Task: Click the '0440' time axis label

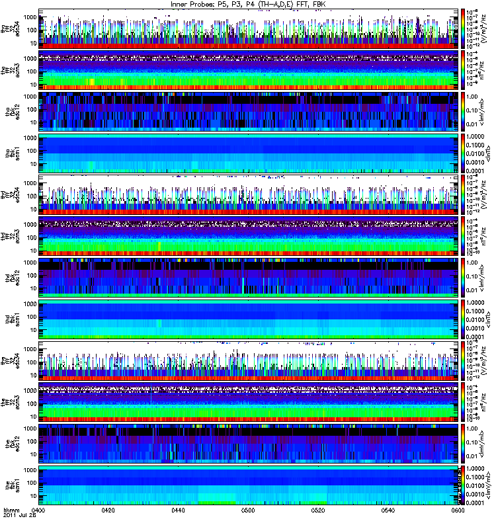Action: [178, 510]
